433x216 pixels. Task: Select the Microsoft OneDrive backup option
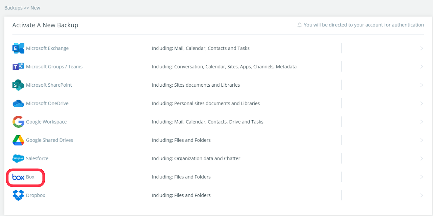pyautogui.click(x=47, y=104)
